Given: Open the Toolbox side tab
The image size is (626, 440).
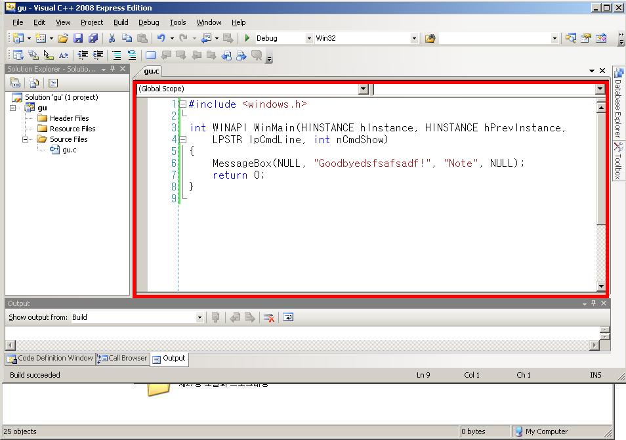Looking at the screenshot, I should click(618, 161).
